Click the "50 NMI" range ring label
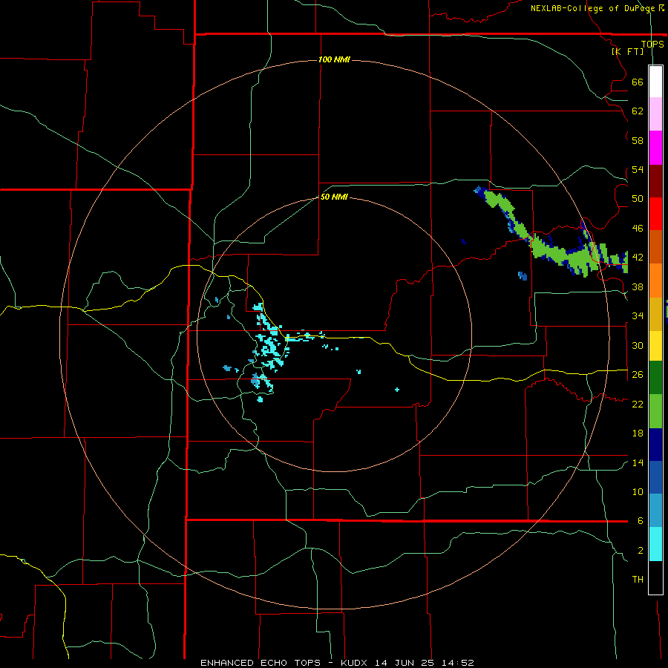The width and height of the screenshot is (668, 668). tap(334, 197)
